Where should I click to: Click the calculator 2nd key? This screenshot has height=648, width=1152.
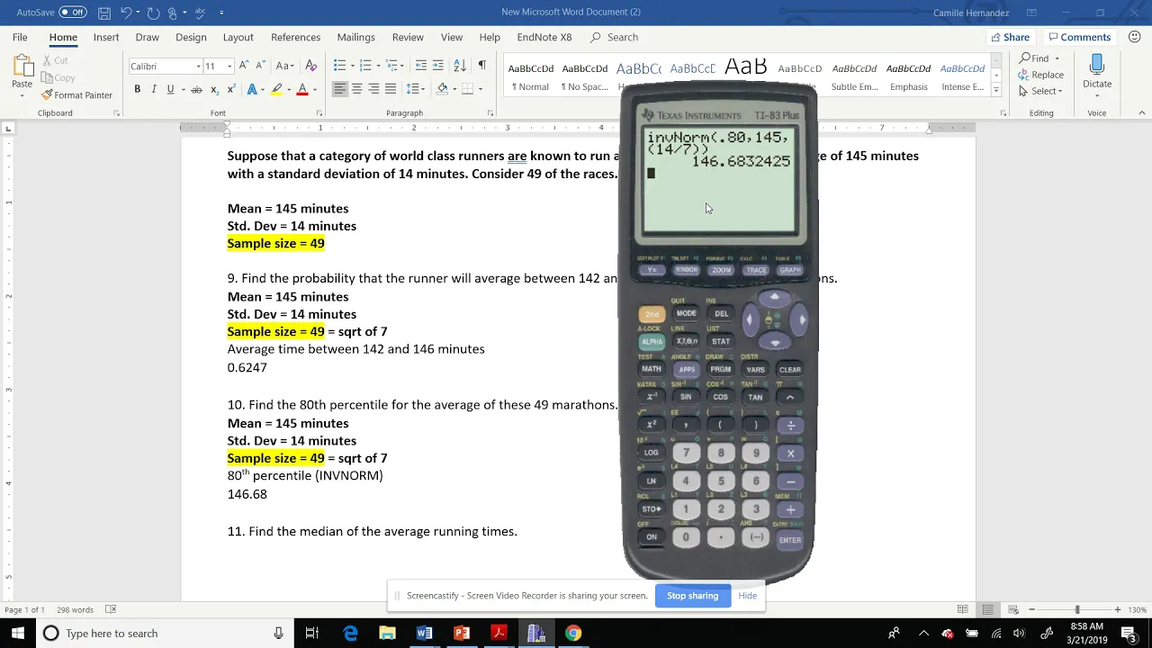click(652, 314)
